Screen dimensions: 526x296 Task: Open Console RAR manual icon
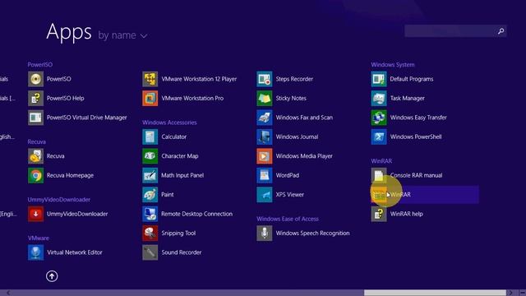(x=379, y=175)
